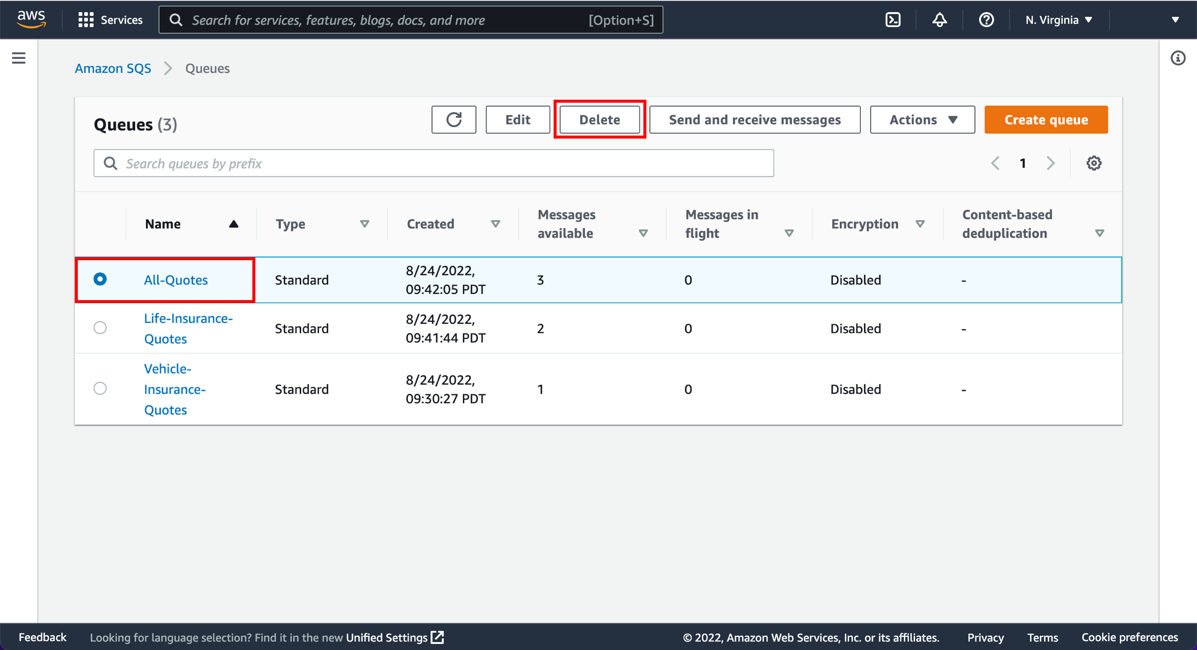This screenshot has width=1197, height=650.
Task: Click the search magnifier icon in queue search
Action: tap(111, 163)
